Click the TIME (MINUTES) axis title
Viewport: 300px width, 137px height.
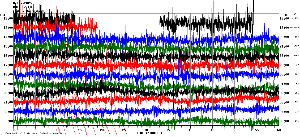[149, 133]
